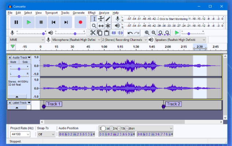Click the recording meter microphone icon
Image resolution: width=232 pixels, height=146 pixels.
pos(118,19)
